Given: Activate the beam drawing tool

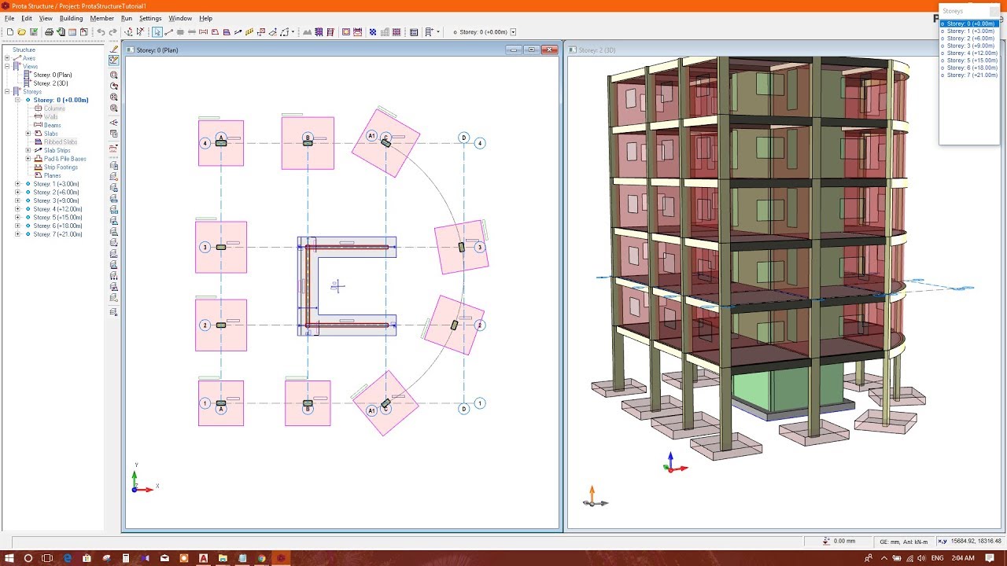Looking at the screenshot, I should (204, 32).
